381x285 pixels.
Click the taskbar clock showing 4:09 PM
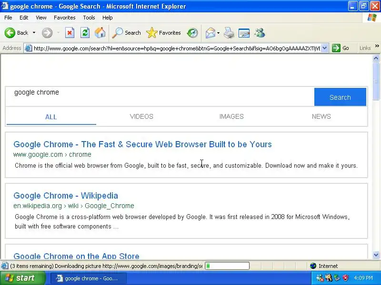coord(363,278)
